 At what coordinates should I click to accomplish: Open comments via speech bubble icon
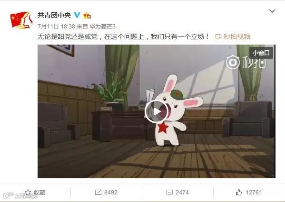[169, 193]
